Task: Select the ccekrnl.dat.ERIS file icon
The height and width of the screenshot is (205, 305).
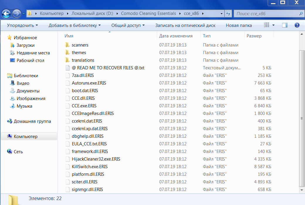Action: click(67, 121)
